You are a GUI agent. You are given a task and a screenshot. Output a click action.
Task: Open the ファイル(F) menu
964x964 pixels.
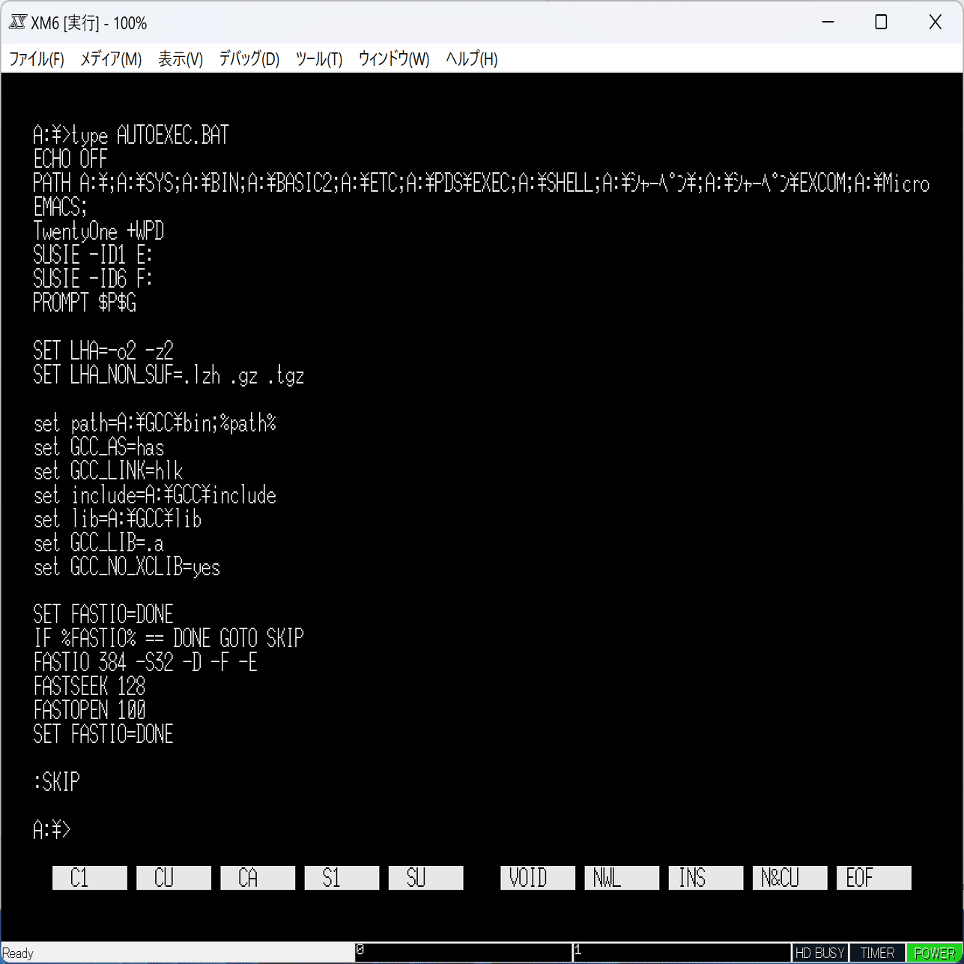tap(37, 59)
